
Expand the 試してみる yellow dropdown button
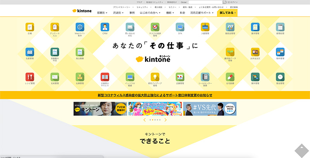[x=227, y=13]
